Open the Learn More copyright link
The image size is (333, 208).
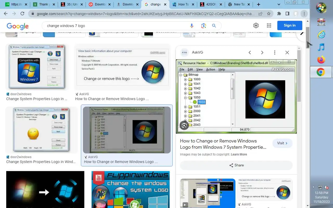click(x=239, y=154)
